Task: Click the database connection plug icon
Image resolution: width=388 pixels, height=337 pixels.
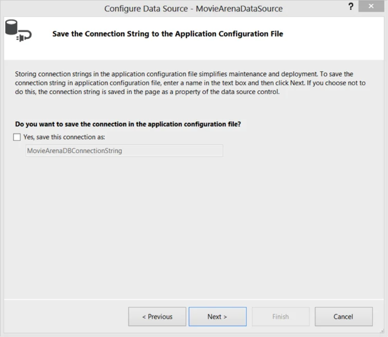Action: click(18, 31)
